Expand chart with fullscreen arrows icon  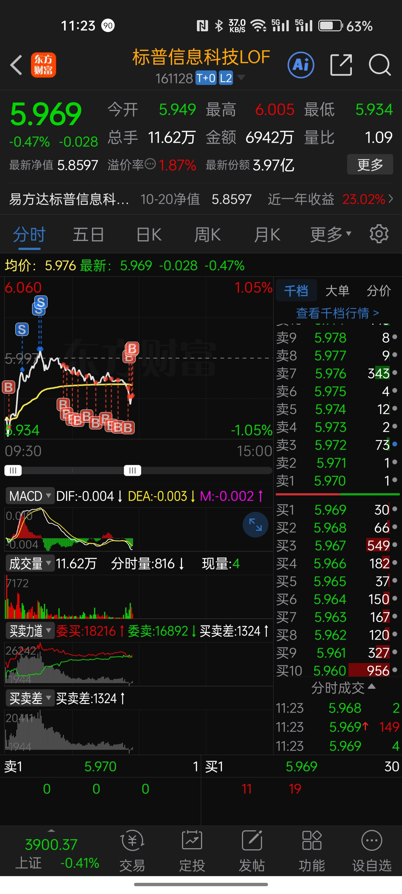(x=255, y=524)
